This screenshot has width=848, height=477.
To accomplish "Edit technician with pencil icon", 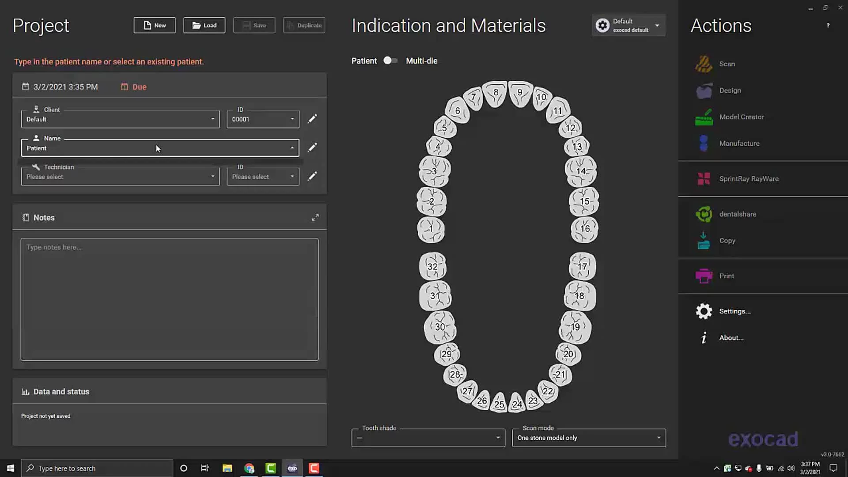I will pyautogui.click(x=312, y=176).
